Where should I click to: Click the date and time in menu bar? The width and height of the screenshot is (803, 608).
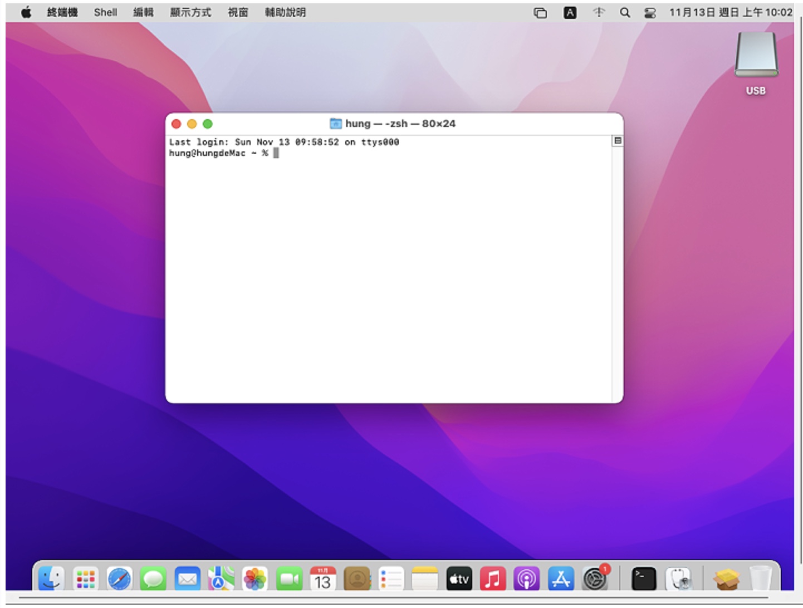[x=731, y=12]
